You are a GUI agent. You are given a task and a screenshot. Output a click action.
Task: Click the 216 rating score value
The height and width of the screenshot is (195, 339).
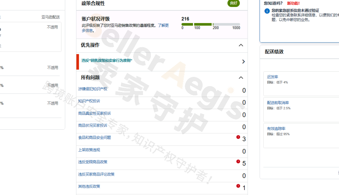pos(185,19)
